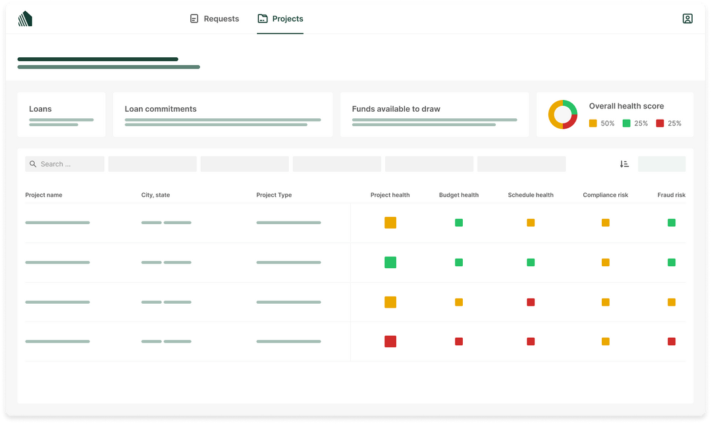Click the magnifier icon in the search box
This screenshot has width=711, height=424.
click(33, 164)
